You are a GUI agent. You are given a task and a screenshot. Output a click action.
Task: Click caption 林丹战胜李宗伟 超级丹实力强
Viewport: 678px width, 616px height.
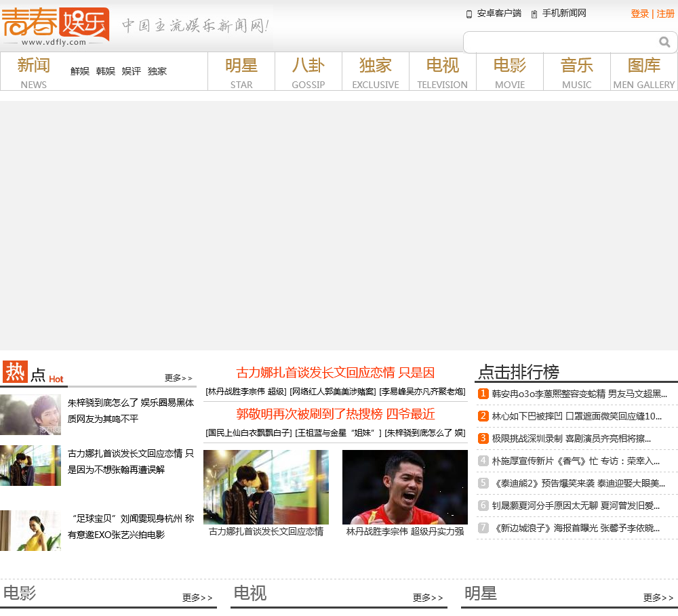tap(405, 532)
